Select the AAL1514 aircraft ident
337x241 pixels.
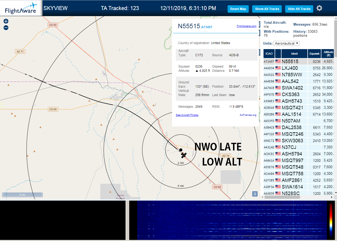(292, 114)
